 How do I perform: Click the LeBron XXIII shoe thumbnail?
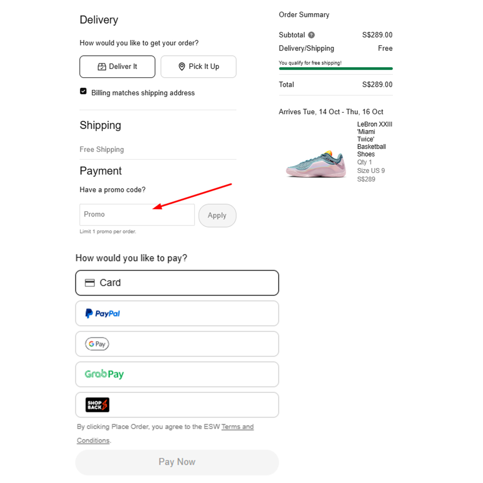click(x=316, y=164)
